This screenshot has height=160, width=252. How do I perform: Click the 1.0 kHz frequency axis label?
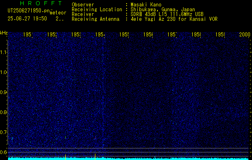[x=3, y=72]
